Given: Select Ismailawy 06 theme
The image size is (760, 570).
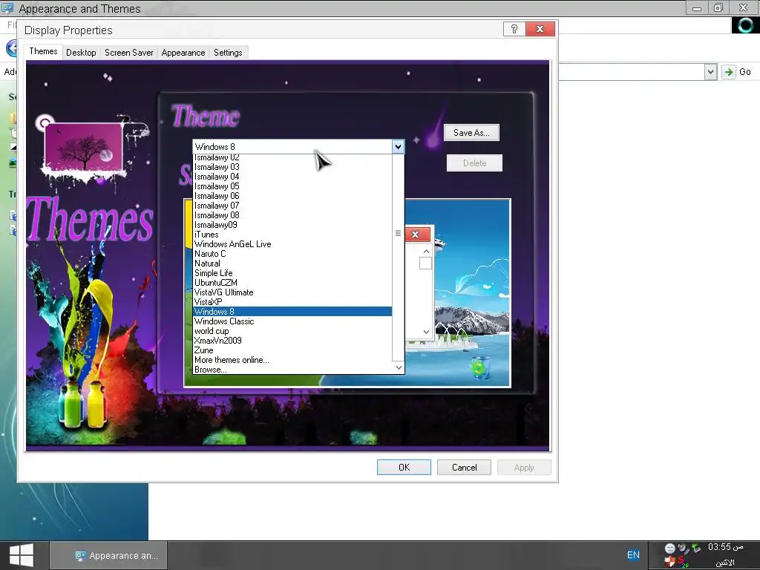Looking at the screenshot, I should coord(292,196).
